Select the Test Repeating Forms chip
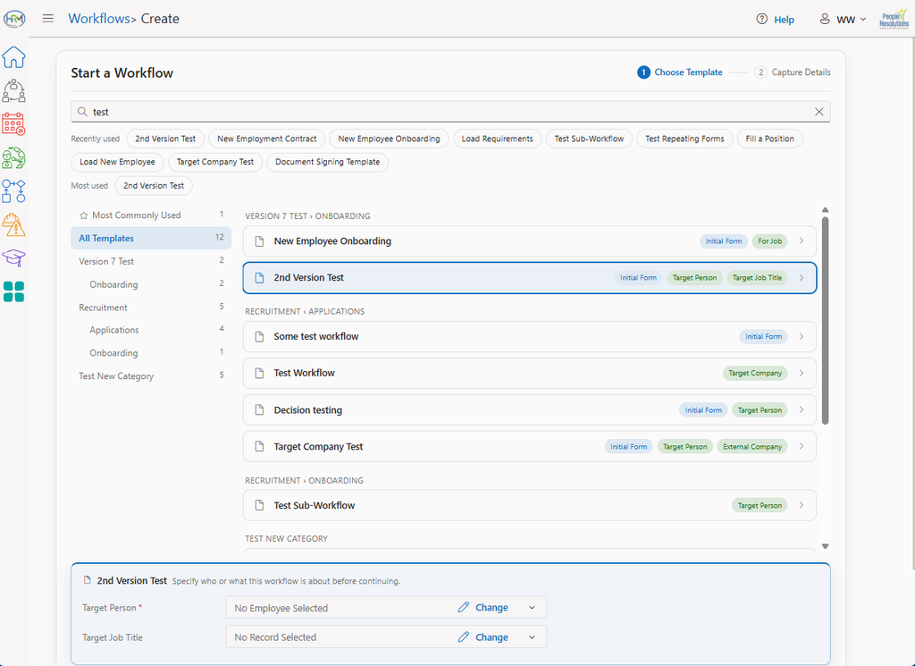The width and height of the screenshot is (915, 666). [x=684, y=139]
